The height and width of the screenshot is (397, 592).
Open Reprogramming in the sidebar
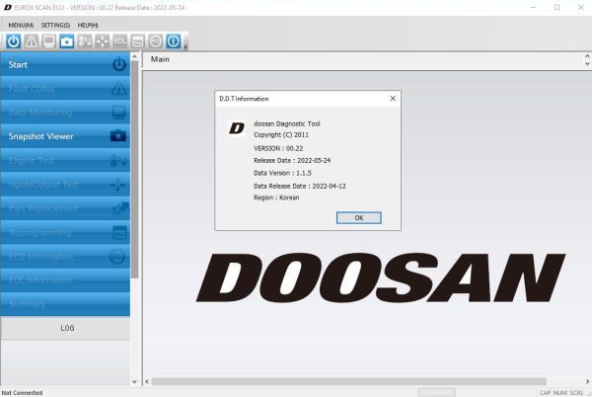click(65, 232)
